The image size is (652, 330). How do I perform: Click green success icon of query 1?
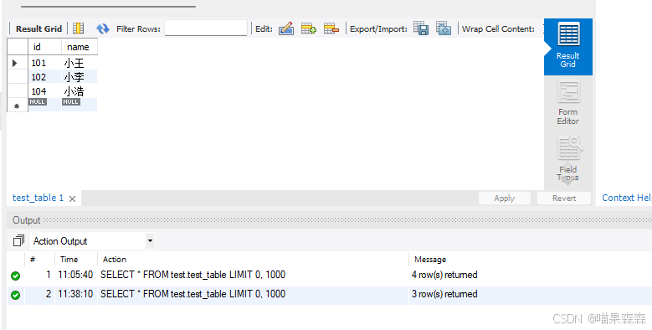15,276
